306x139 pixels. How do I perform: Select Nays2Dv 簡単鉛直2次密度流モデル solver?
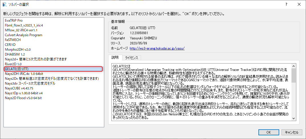pyautogui.click(x=54, y=79)
